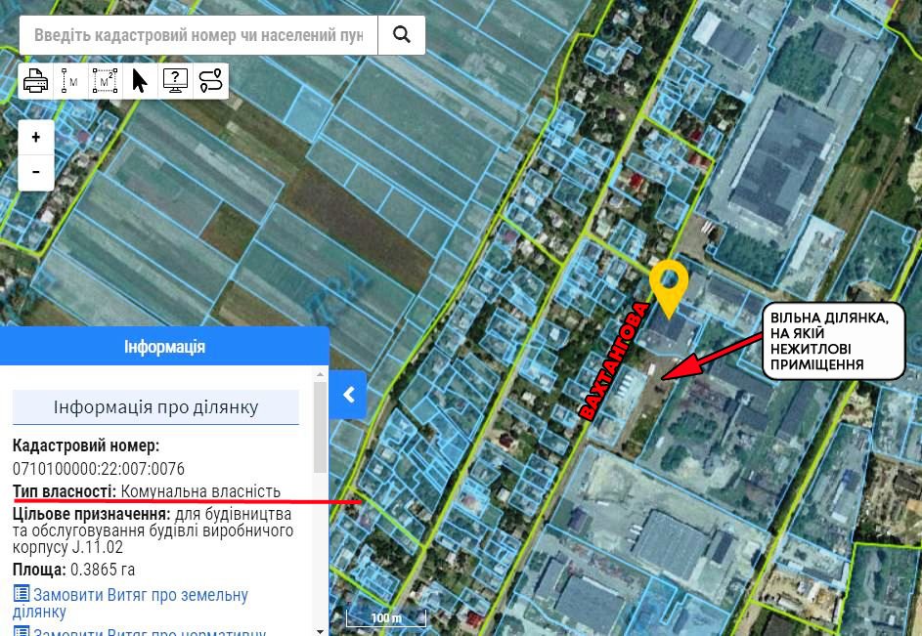Click the search magnifier button
Screen dimensions: 922x636
point(401,35)
